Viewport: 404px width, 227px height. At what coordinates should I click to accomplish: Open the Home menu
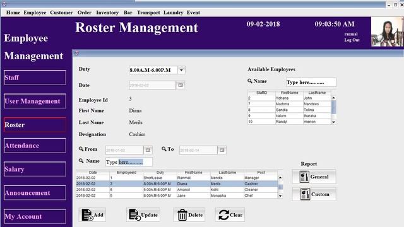pos(13,13)
